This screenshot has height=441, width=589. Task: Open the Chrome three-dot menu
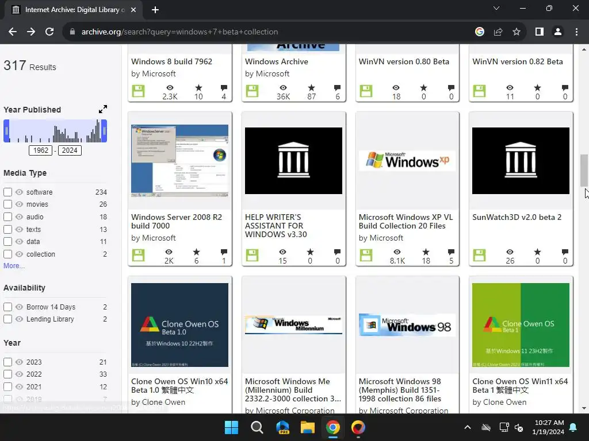[x=576, y=32]
